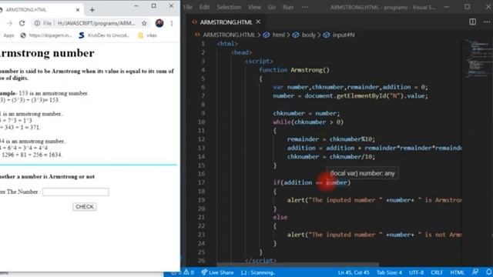
Task: Click the code minimap
Action: pos(478,58)
